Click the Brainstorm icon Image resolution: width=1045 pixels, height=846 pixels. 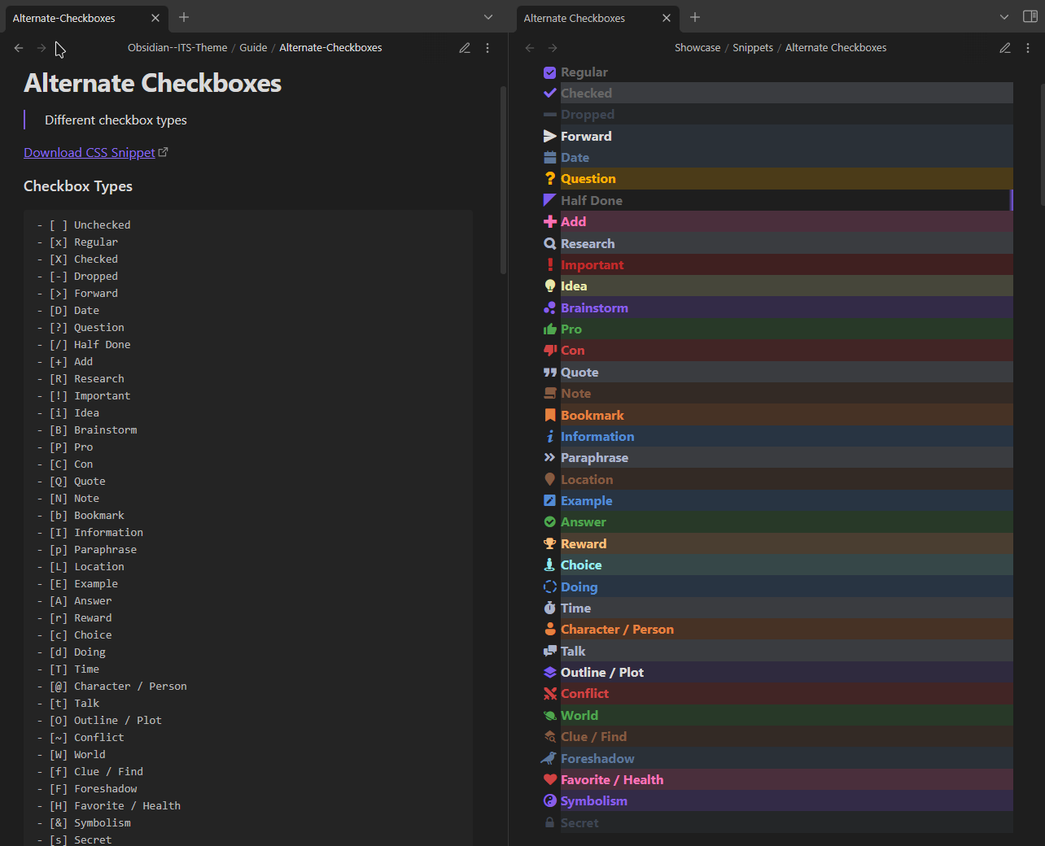550,307
